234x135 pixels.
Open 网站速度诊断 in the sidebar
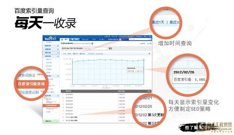click(x=50, y=109)
